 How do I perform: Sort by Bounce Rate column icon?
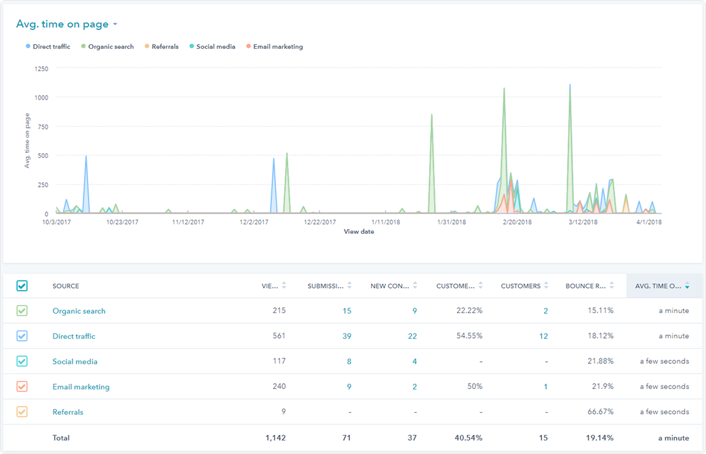tap(612, 286)
